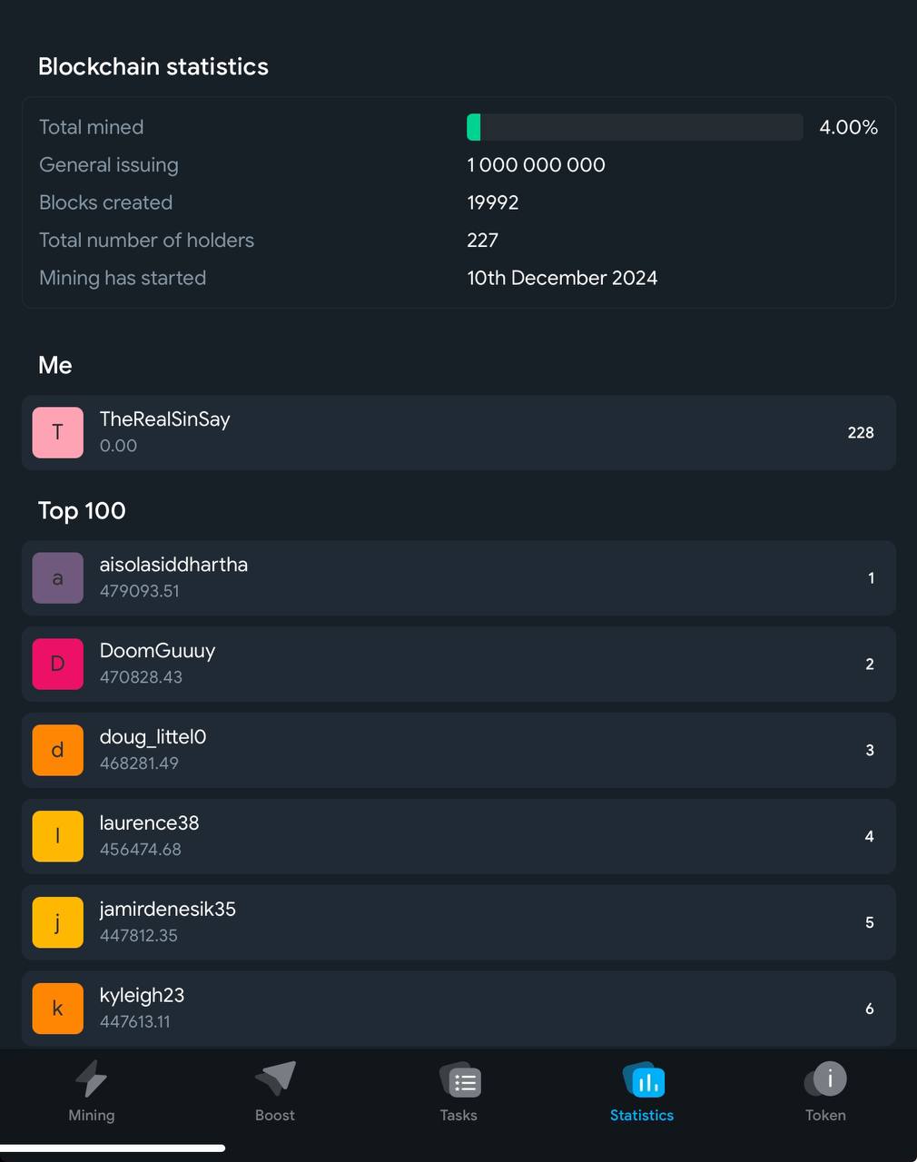The height and width of the screenshot is (1162, 917).
Task: Click DoomGuuuy's magenta D avatar
Action: click(x=58, y=665)
